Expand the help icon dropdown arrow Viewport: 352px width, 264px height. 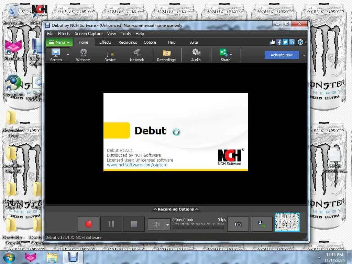[x=305, y=42]
